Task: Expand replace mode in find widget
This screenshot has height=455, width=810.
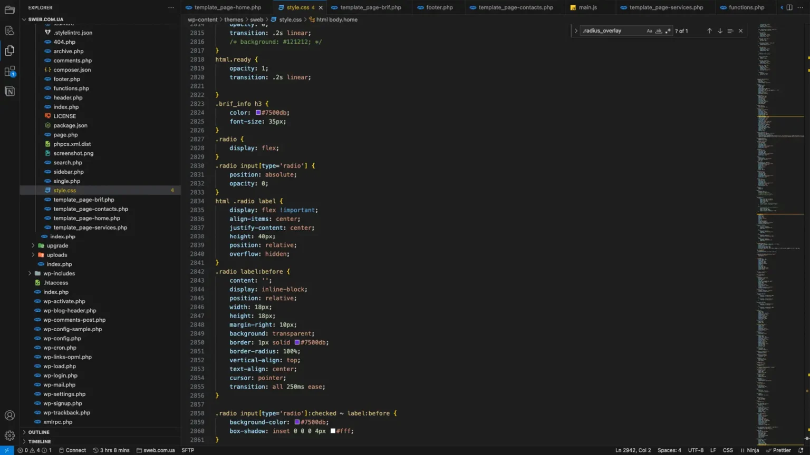Action: pos(575,31)
